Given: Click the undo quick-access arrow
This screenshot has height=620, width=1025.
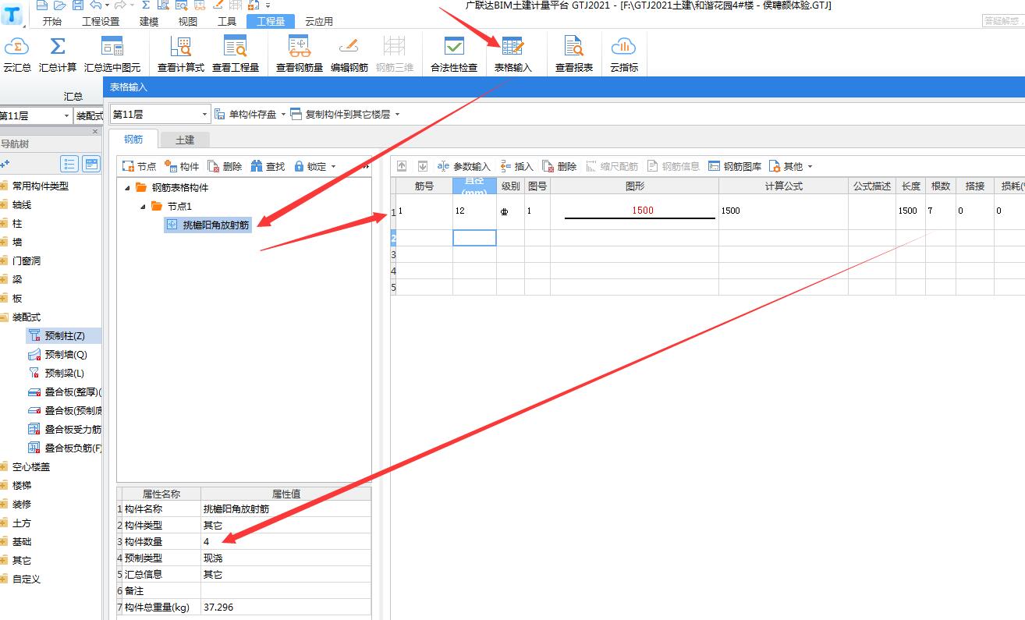Looking at the screenshot, I should tap(95, 5).
